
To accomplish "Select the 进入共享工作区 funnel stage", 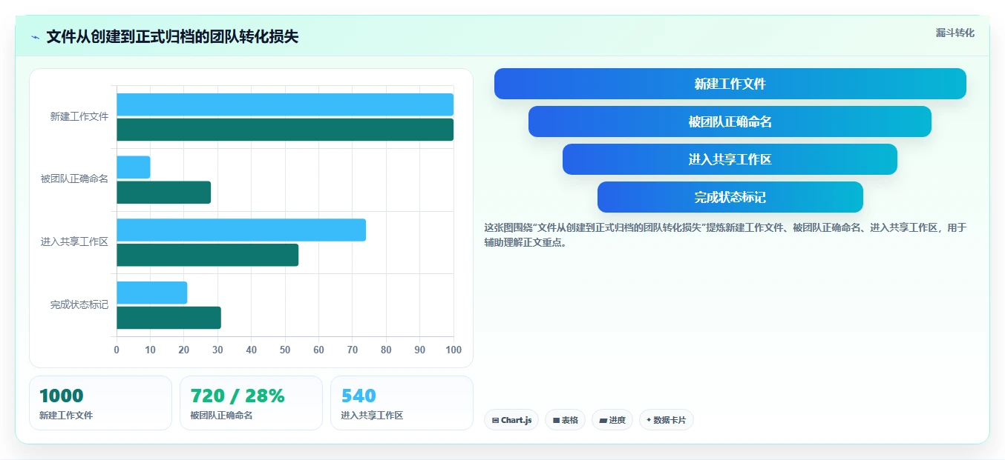I will point(730,159).
